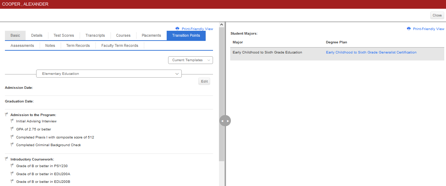Click Completed Criminal Background Check text

click(48, 145)
